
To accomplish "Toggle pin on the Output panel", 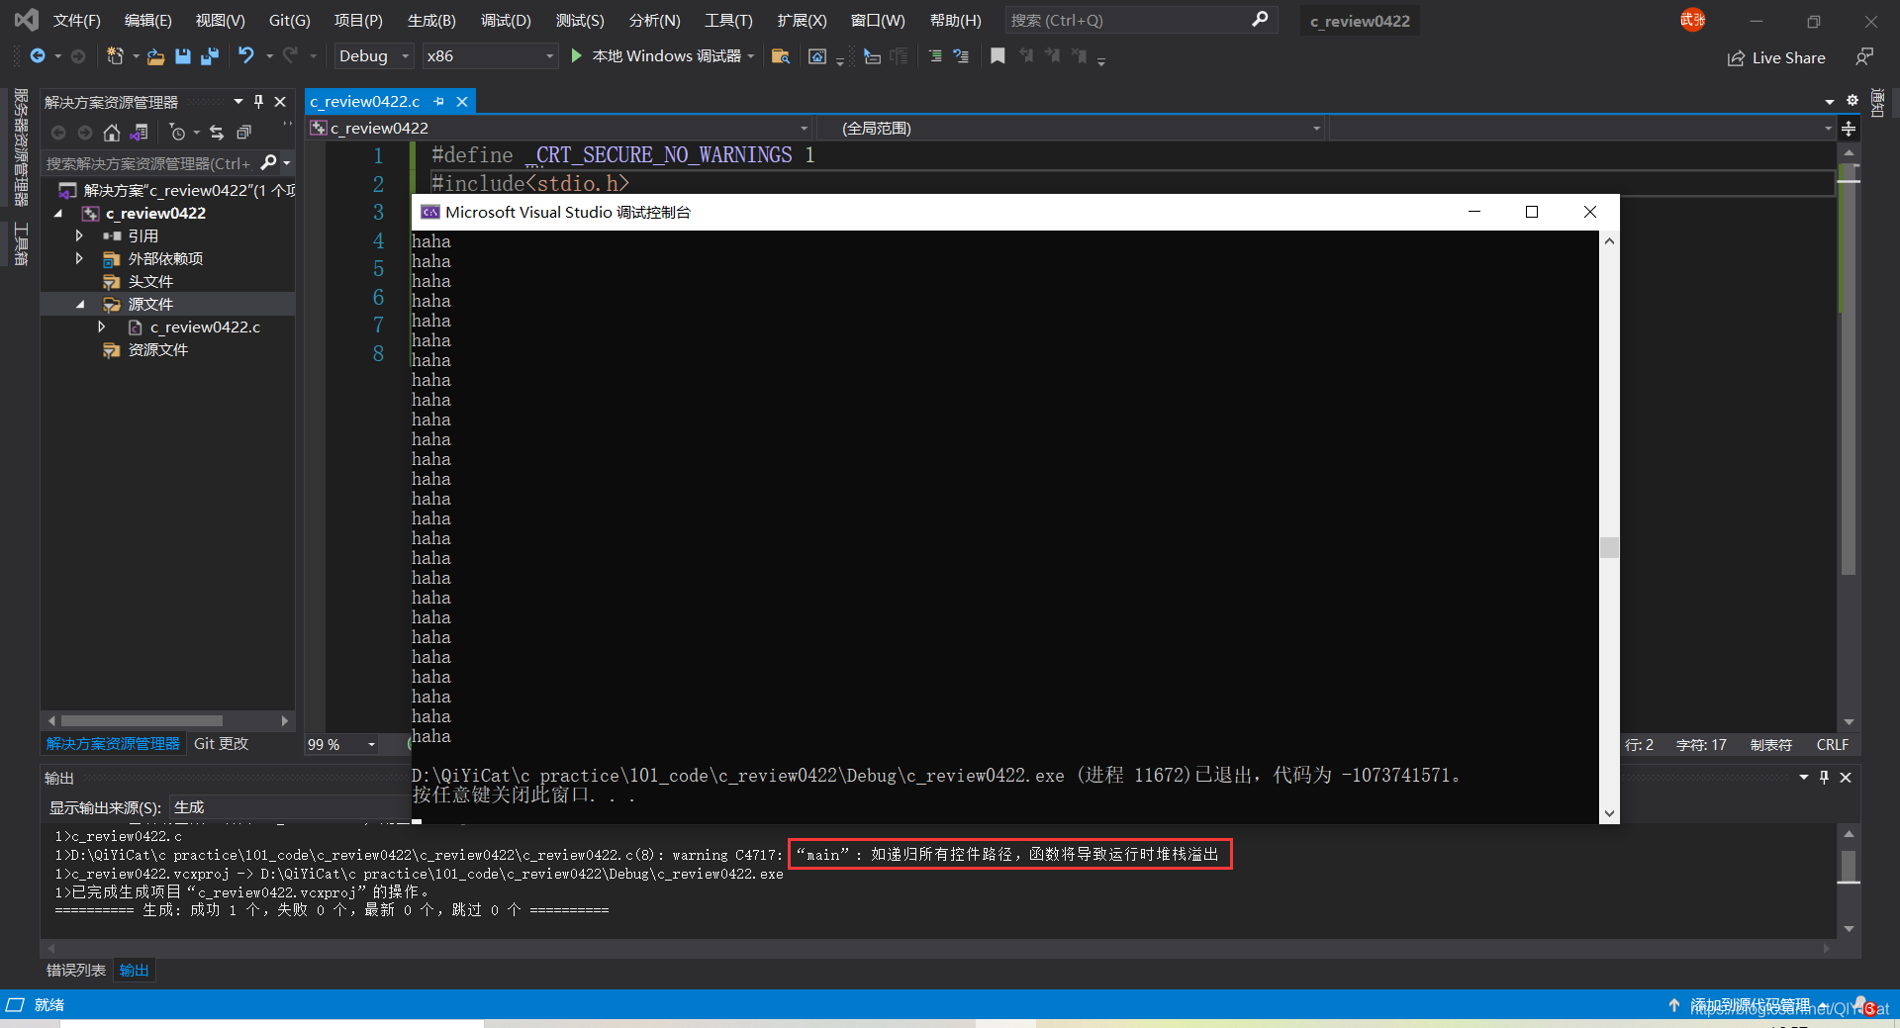I will click(x=1824, y=778).
